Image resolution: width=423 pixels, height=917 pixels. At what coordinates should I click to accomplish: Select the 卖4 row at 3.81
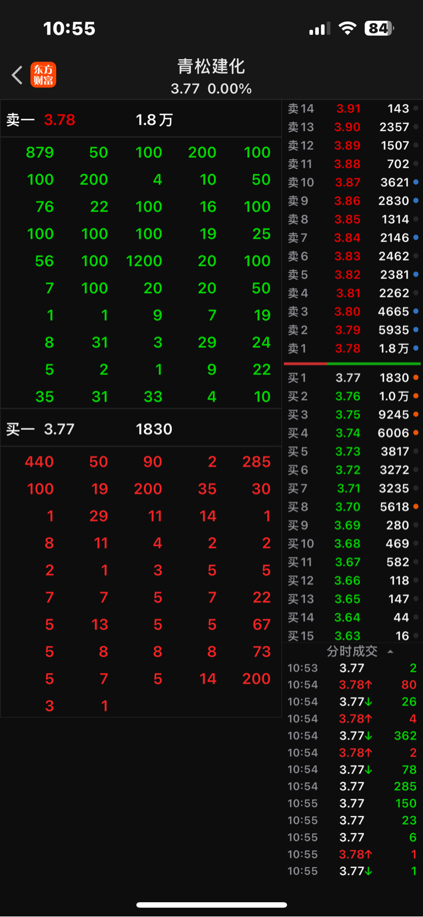tap(352, 293)
